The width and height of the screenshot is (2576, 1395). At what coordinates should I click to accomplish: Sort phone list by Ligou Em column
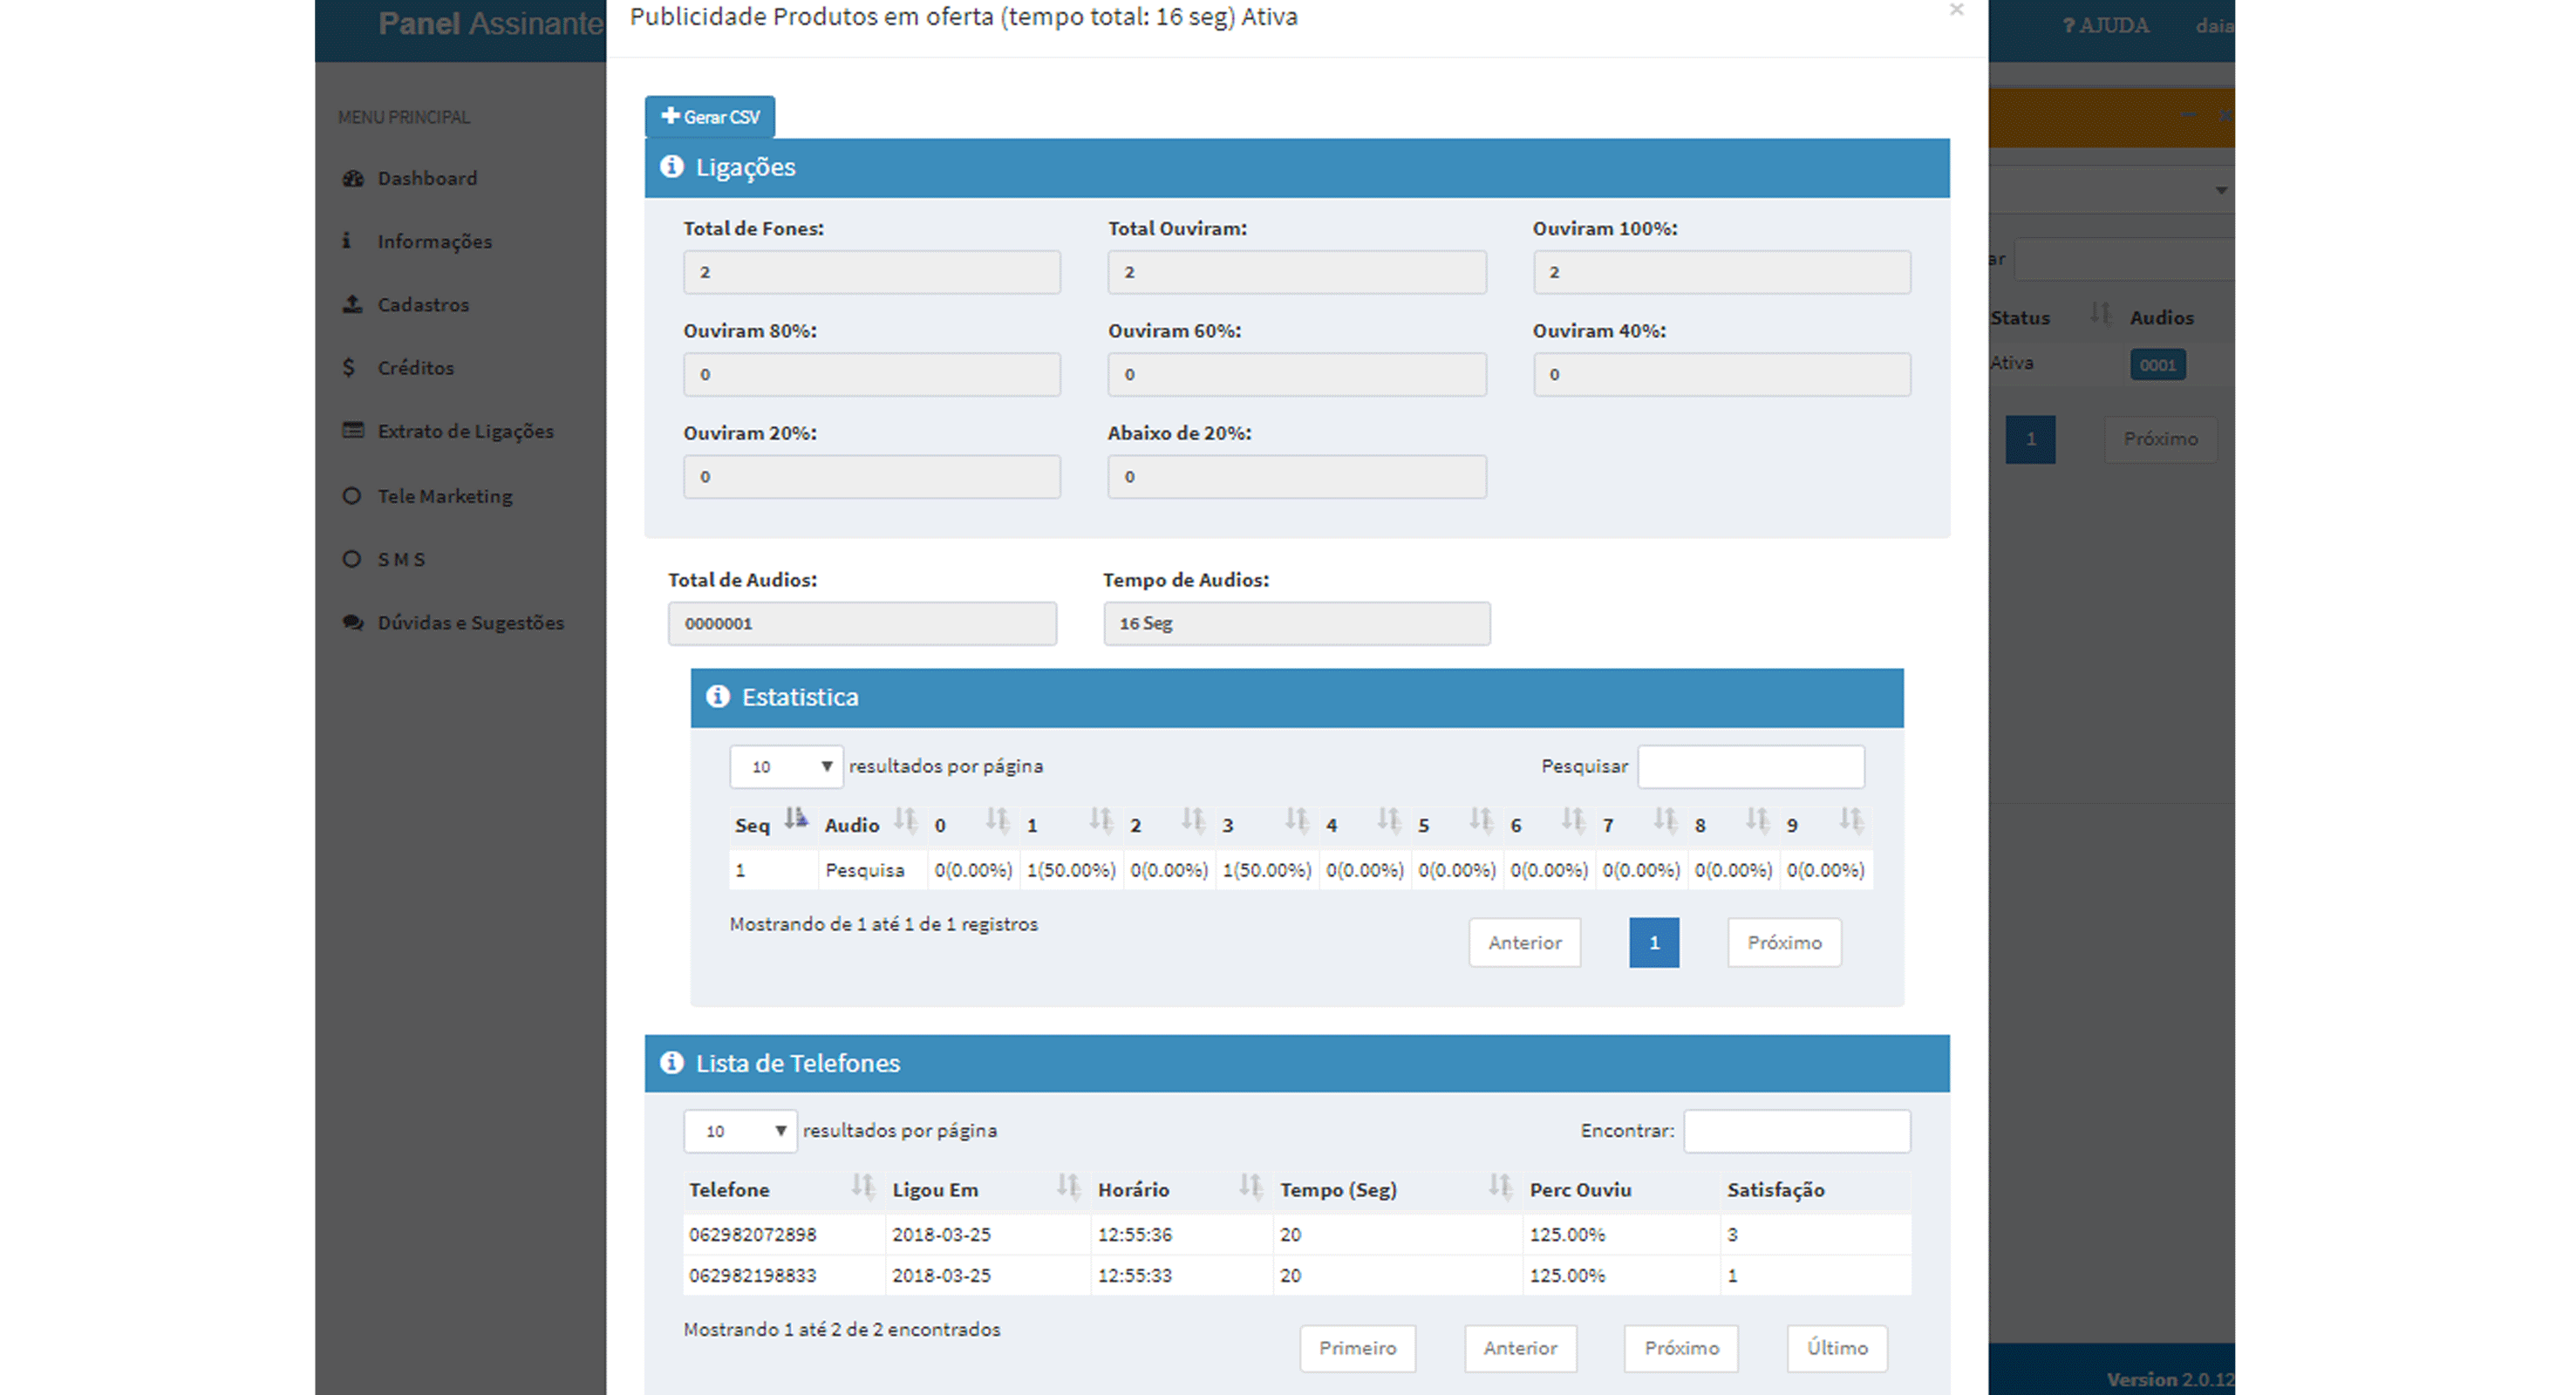988,1189
